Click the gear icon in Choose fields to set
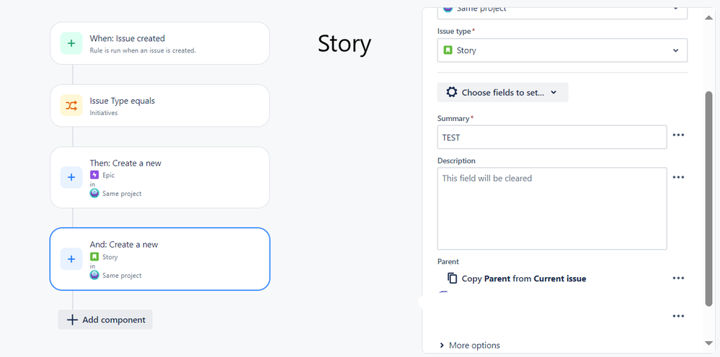Viewport: 720px width, 357px height. pyautogui.click(x=452, y=92)
